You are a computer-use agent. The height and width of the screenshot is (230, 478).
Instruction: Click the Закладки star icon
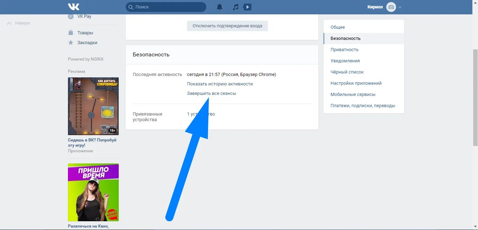pyautogui.click(x=71, y=42)
